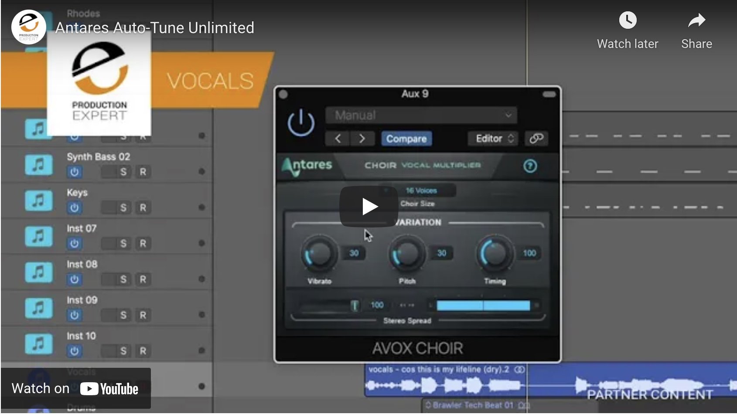Solo the Inst 07 track

coord(123,243)
